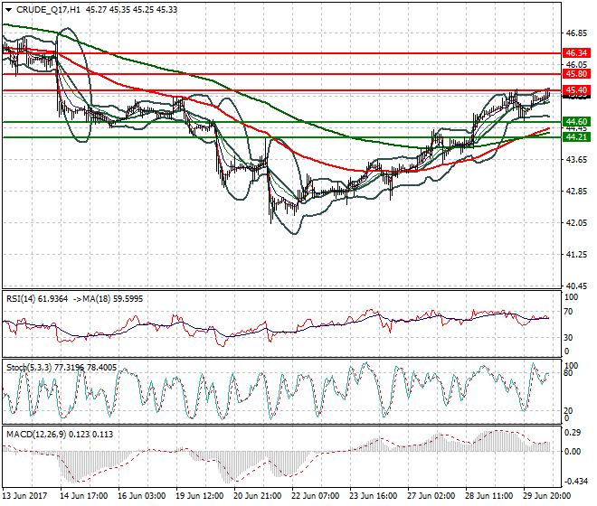Click the 29 Jun 20:00 time label
Screen dimensions: 597x506
[x=546, y=496]
